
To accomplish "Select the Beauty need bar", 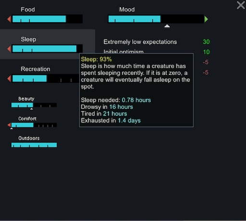I will point(34,105).
